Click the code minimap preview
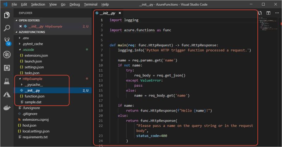Image resolution: width=282 pixels, height=147 pixels. tap(268, 23)
